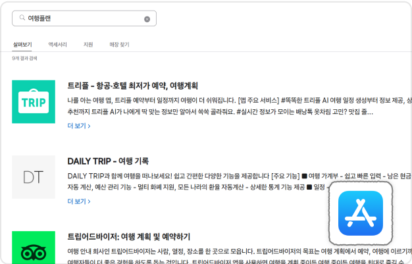The image size is (412, 264).
Task: Open the Tripadvisor owl app icon
Action: [34, 248]
